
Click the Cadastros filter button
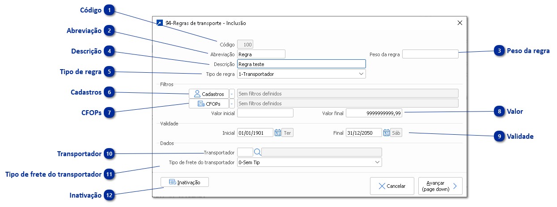[209, 94]
